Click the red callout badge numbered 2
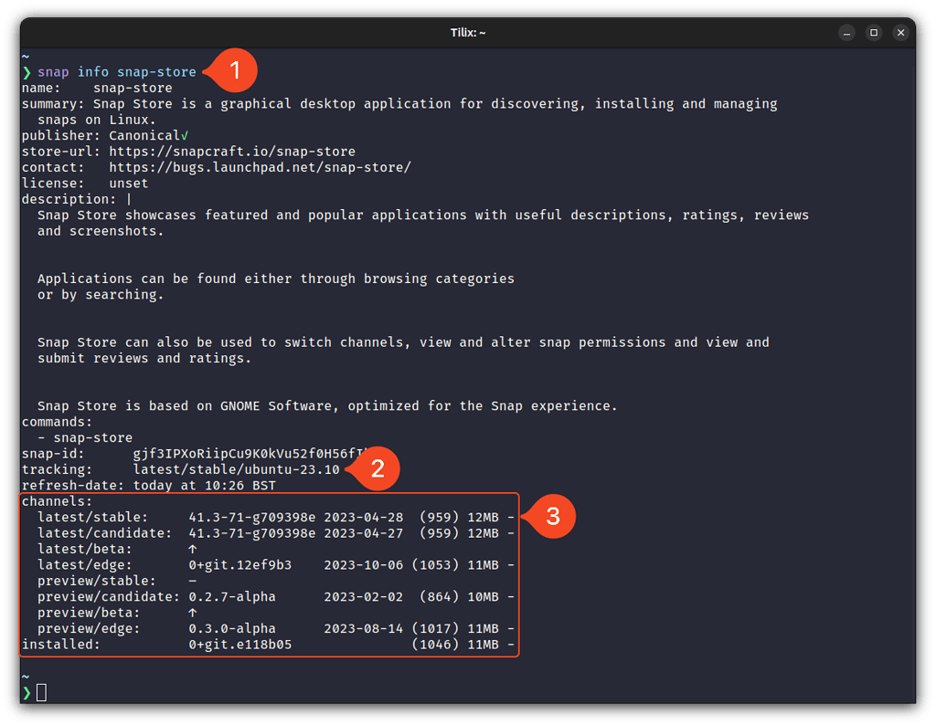This screenshot has width=936, height=725. 378,468
